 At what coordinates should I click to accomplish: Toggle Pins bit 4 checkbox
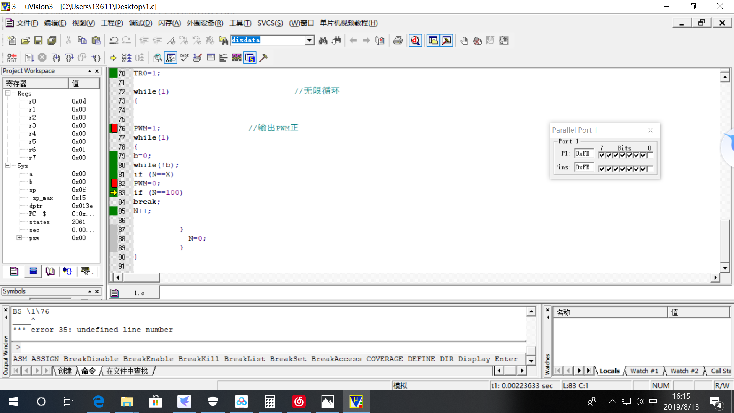pos(622,169)
